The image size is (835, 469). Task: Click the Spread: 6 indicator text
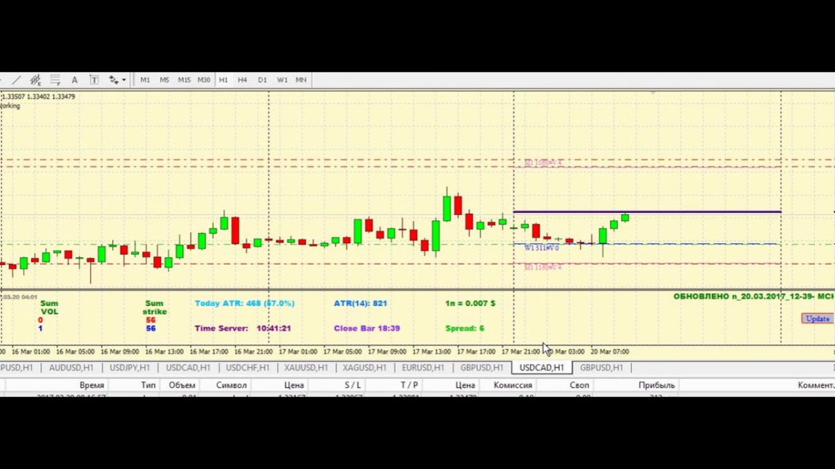point(464,328)
